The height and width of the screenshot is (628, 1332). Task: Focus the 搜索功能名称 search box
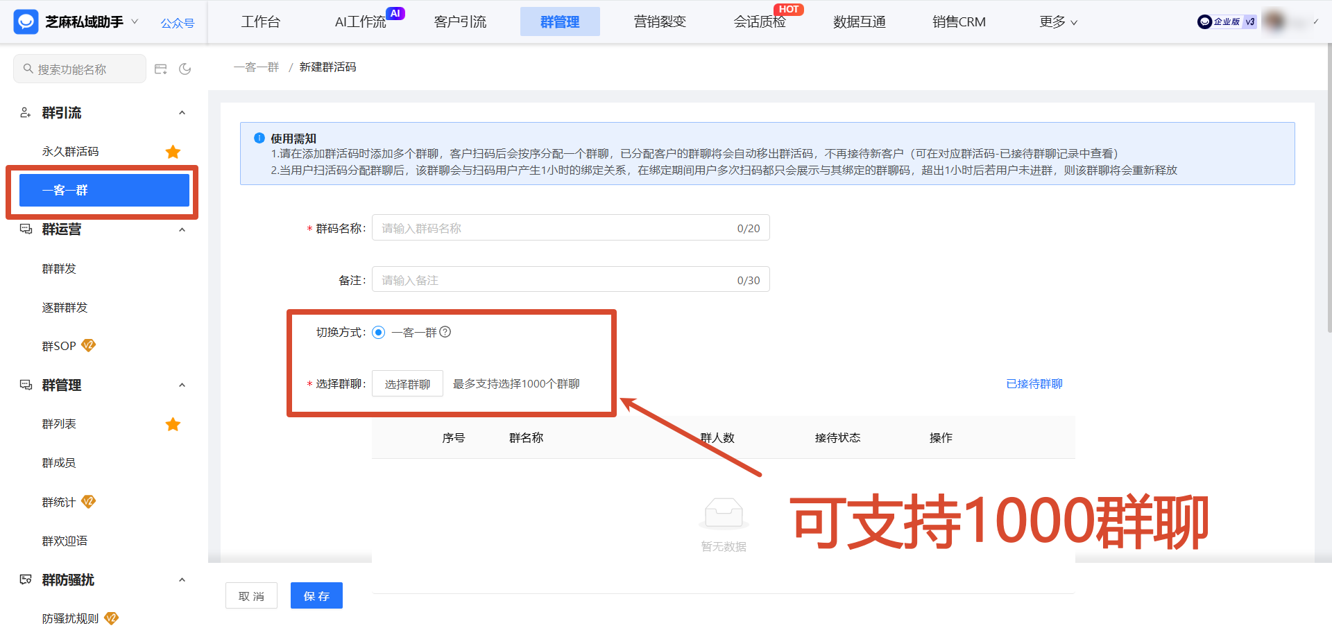[80, 69]
